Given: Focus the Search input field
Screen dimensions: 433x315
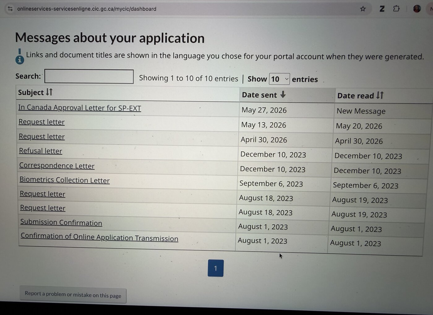Looking at the screenshot, I should [89, 76].
